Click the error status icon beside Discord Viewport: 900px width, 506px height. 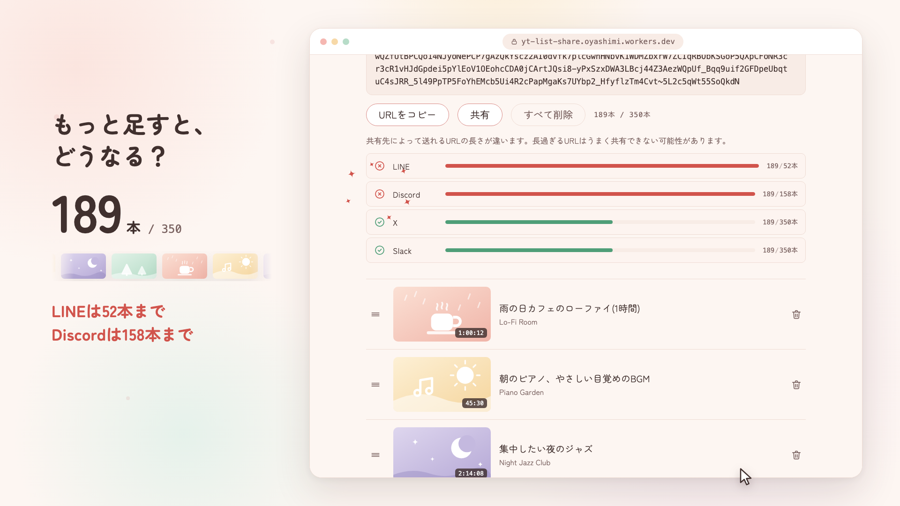[380, 194]
